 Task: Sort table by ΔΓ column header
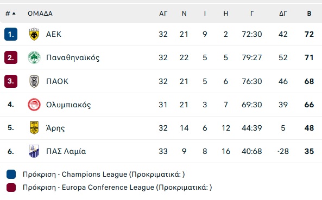[283, 14]
